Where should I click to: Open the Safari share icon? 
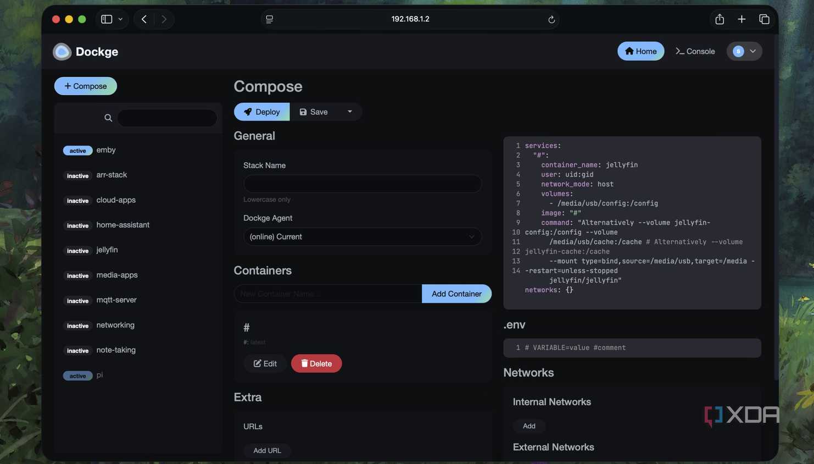point(720,19)
